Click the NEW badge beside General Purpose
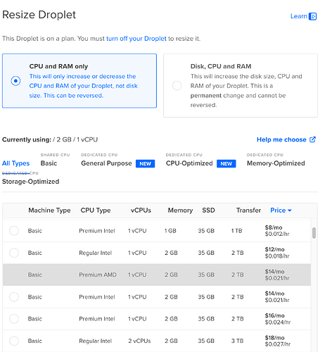The height and width of the screenshot is (352, 320). click(146, 163)
